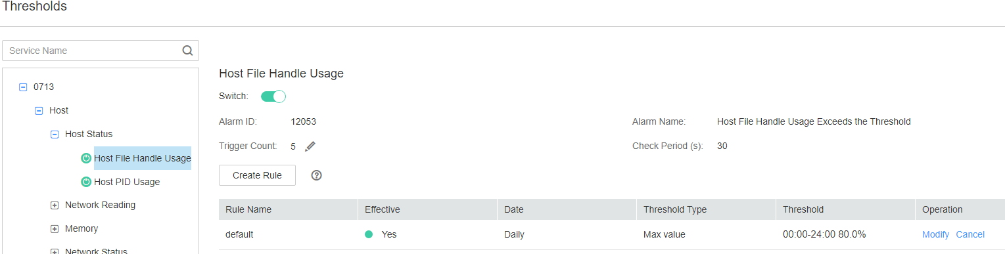Select Host PID Usage in tree
Image resolution: width=1005 pixels, height=254 pixels.
coord(127,182)
